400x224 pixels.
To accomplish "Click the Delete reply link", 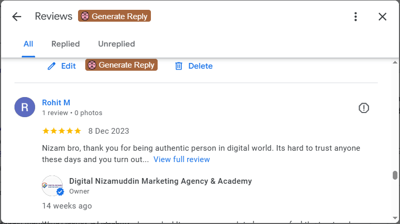I will pos(200,66).
